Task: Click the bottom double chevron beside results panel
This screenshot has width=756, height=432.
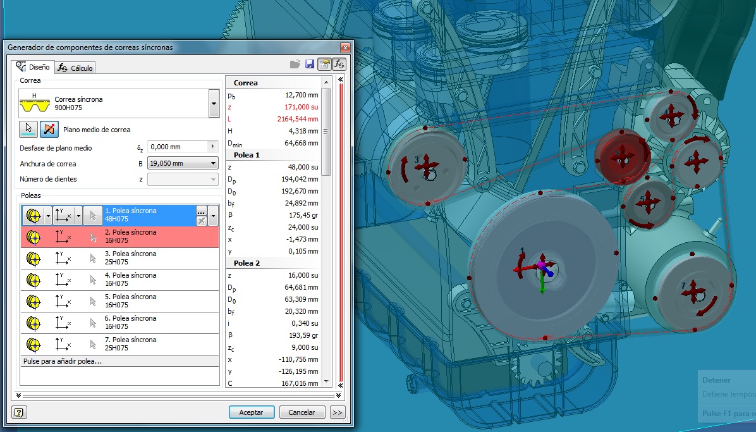Action: (341, 385)
